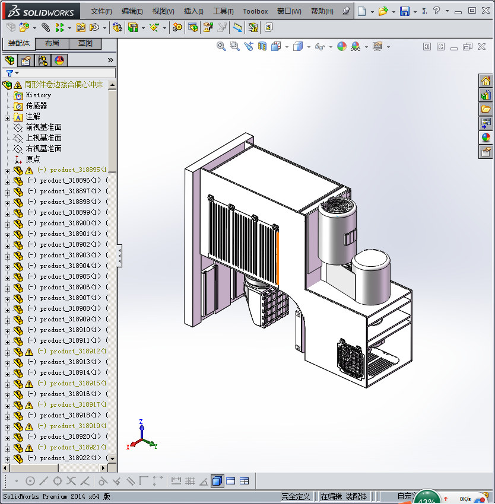495x504 pixels.
Task: Expand the 注解 folder node
Action: (x=7, y=118)
